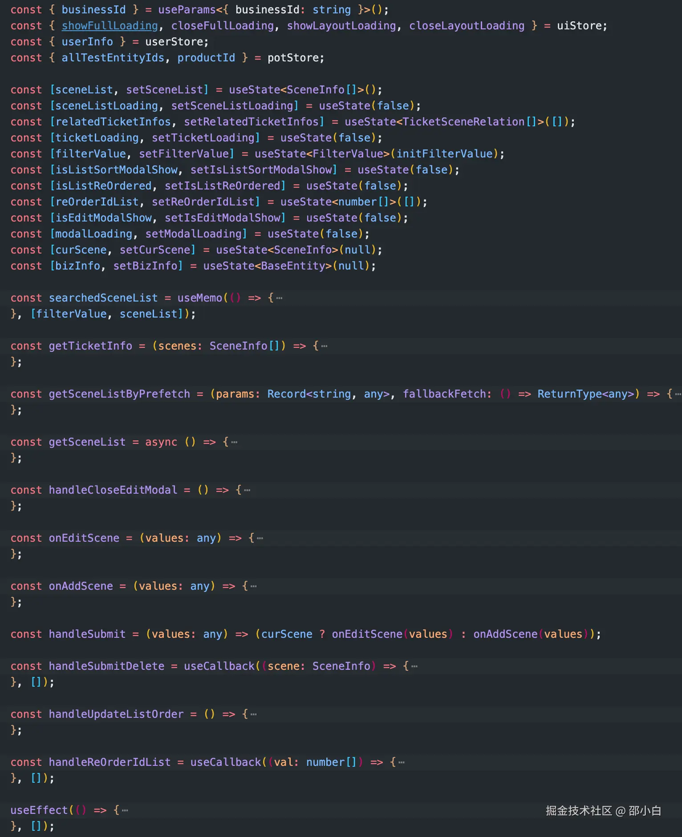Click the searchedSceneList constant name
Viewport: 682px width, 837px height.
coord(103,298)
